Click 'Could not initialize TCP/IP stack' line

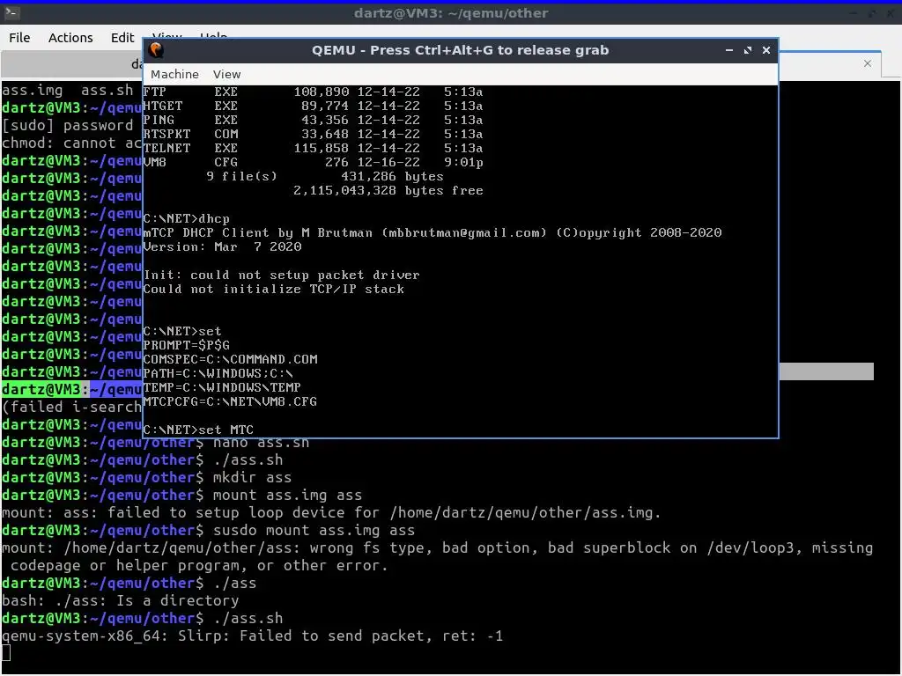[x=274, y=289]
